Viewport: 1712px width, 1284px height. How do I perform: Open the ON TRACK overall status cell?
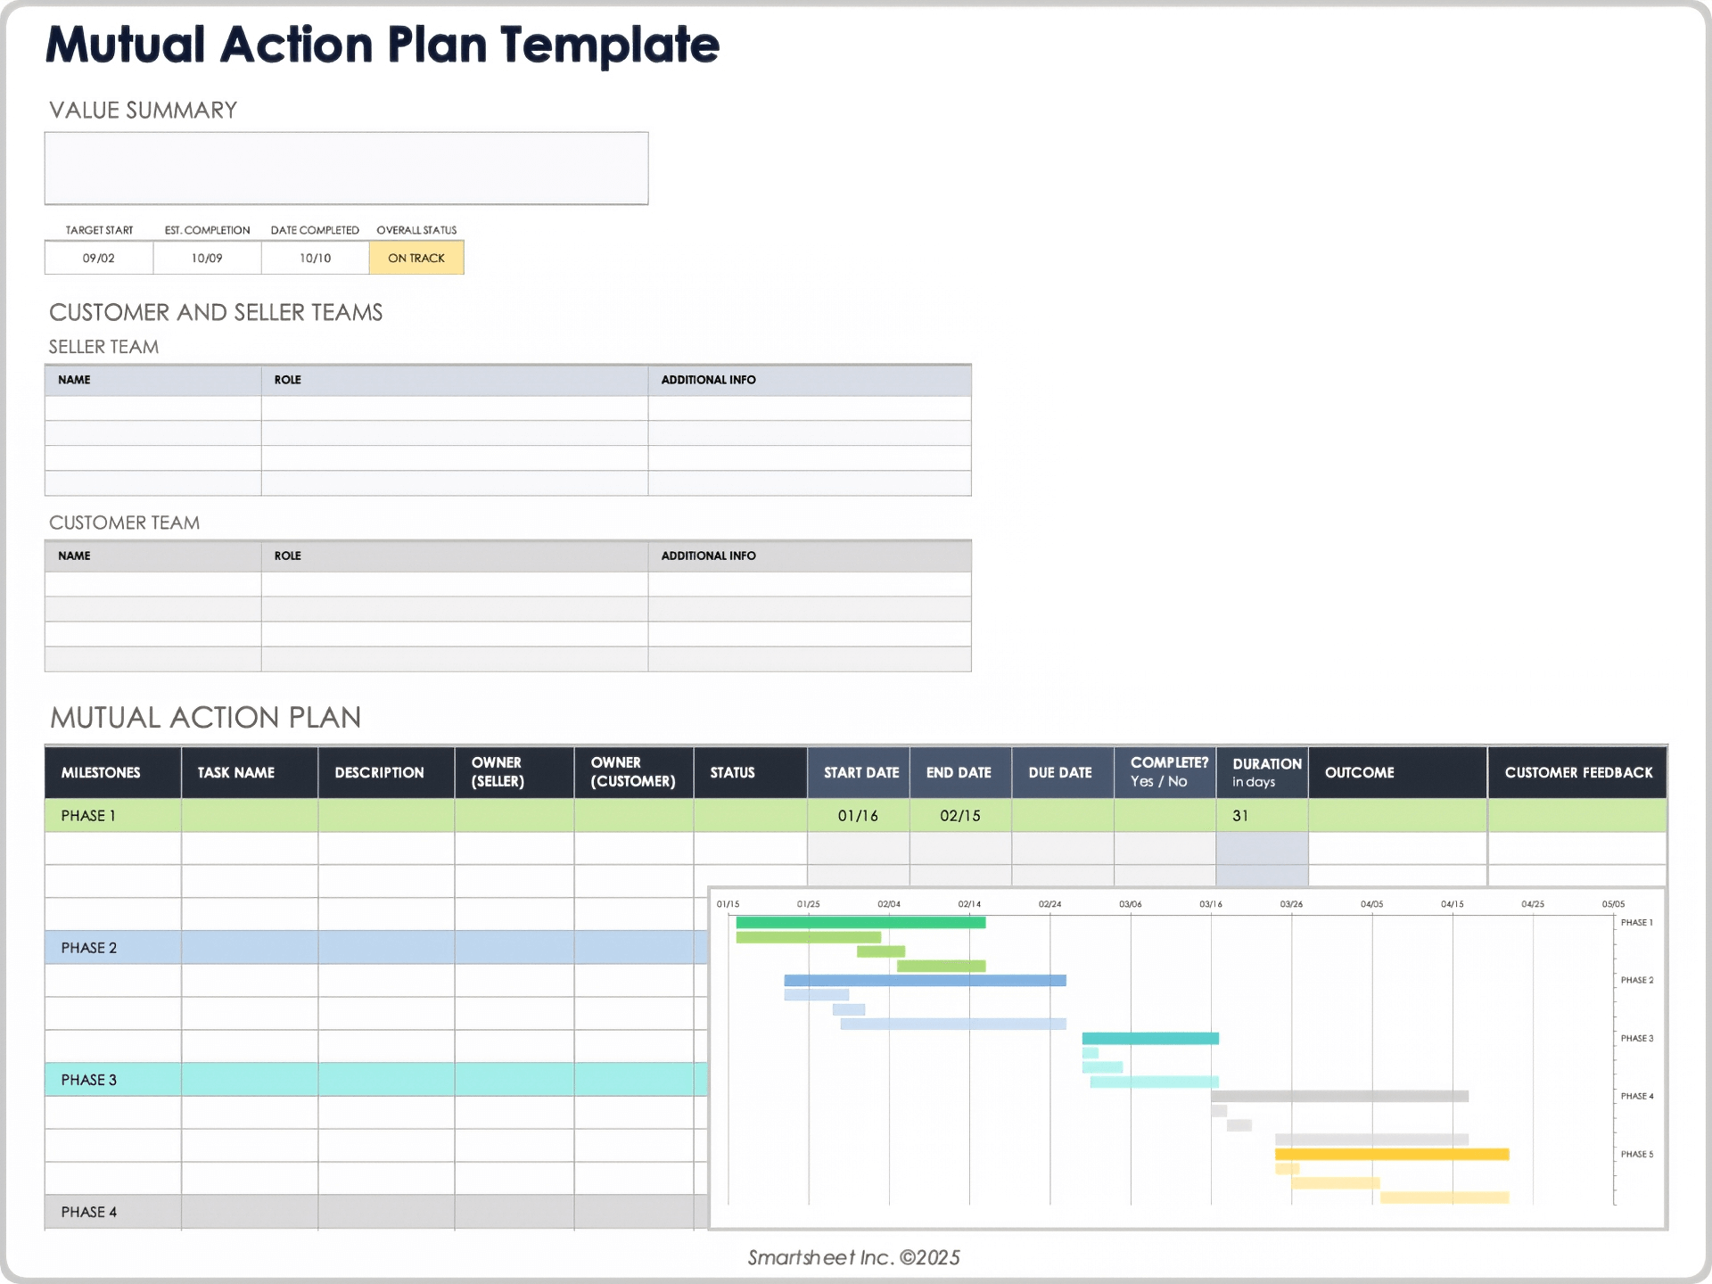[x=416, y=258]
